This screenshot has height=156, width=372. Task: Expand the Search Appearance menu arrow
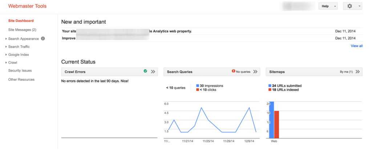click(x=6, y=39)
